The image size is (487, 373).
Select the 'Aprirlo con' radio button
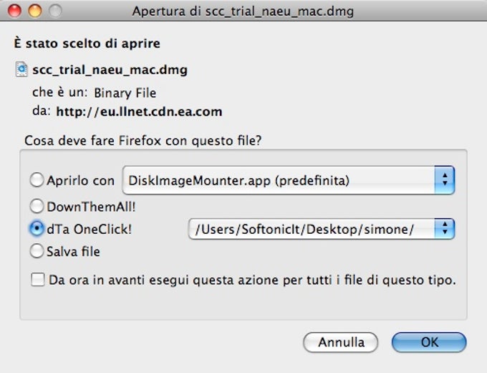[x=37, y=180]
